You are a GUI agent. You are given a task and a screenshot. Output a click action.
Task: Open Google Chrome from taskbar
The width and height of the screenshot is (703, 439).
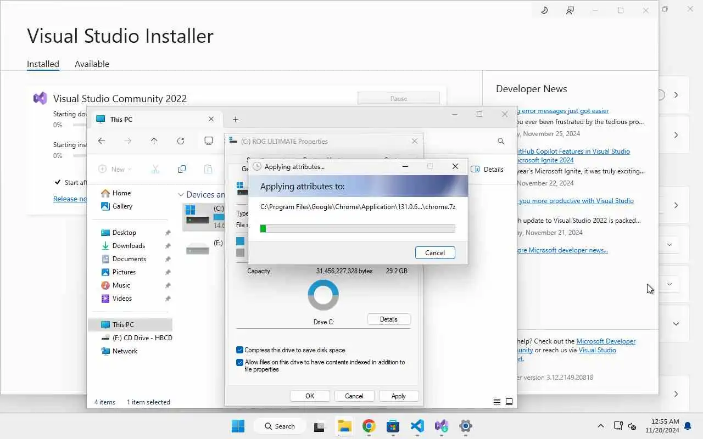click(369, 426)
